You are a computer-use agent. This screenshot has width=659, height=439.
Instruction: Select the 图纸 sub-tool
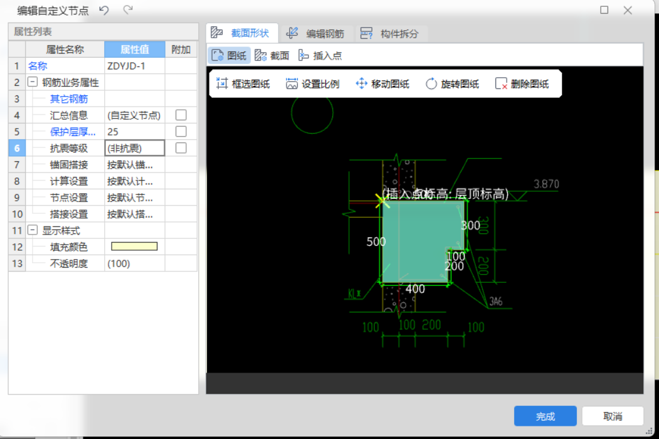pos(229,56)
